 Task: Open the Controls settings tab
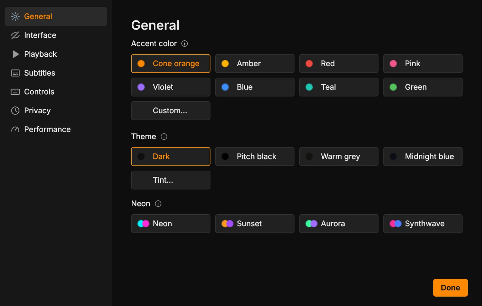tap(56, 92)
